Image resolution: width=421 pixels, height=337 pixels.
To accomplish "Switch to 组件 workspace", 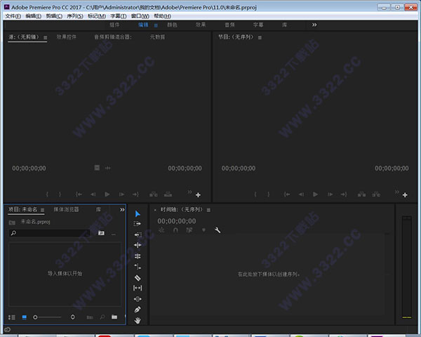I will click(114, 25).
